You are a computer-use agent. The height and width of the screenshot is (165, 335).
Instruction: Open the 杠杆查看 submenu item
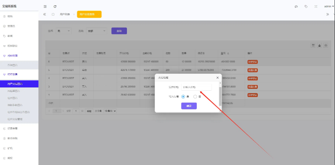point(19,98)
